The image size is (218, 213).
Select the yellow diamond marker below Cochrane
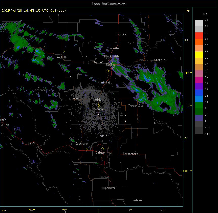click(x=86, y=149)
